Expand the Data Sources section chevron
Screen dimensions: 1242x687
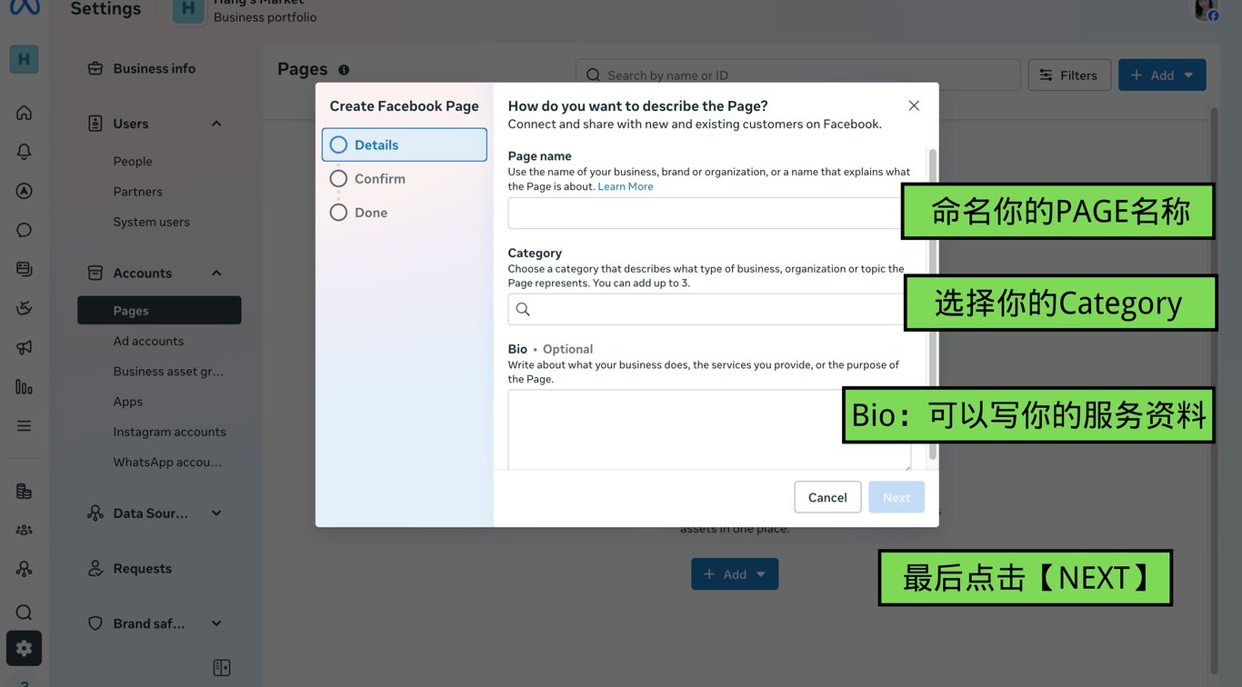tap(216, 513)
